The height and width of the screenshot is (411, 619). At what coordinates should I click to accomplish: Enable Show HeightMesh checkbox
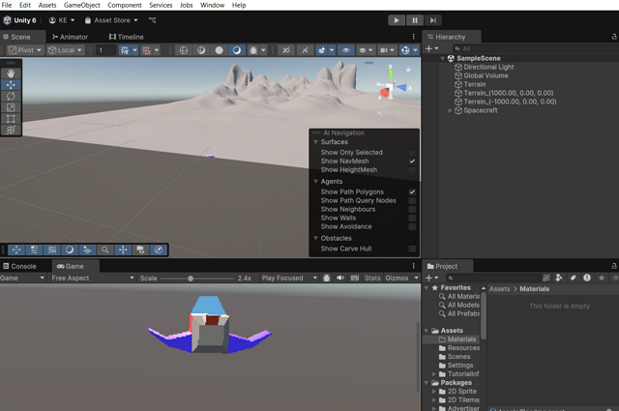pyautogui.click(x=412, y=170)
